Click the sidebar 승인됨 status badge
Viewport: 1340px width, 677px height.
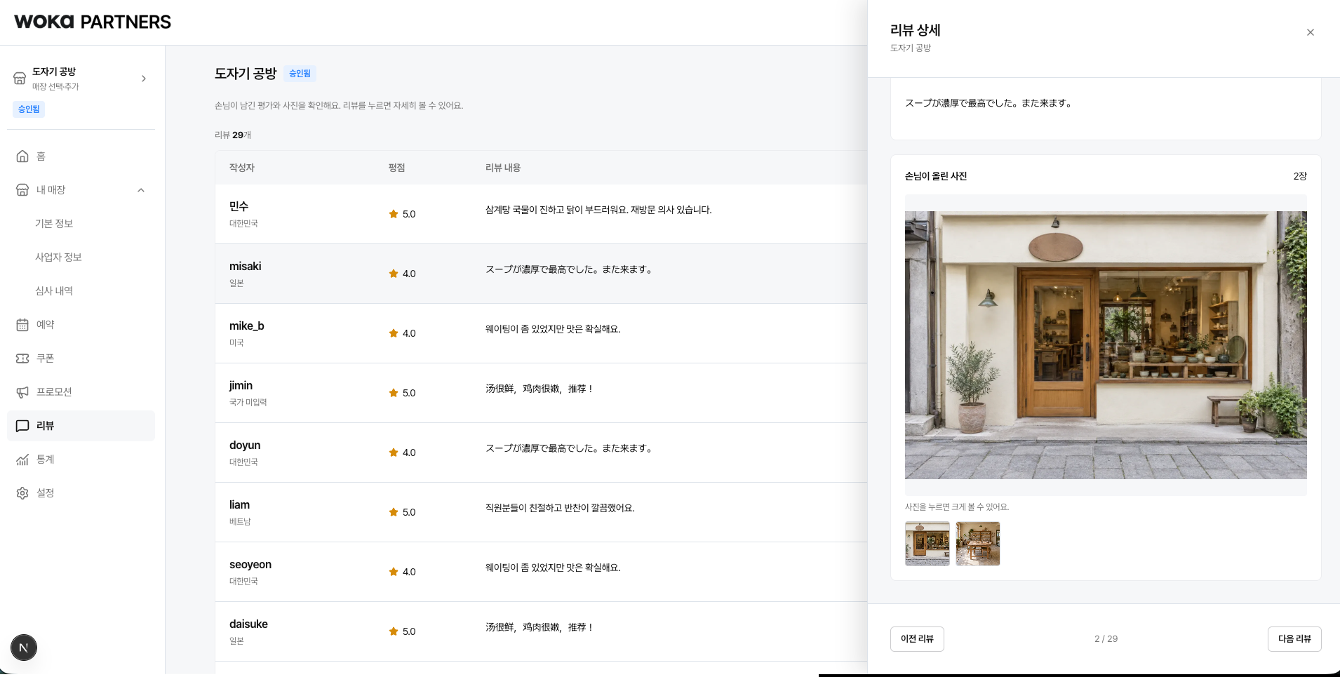click(29, 109)
